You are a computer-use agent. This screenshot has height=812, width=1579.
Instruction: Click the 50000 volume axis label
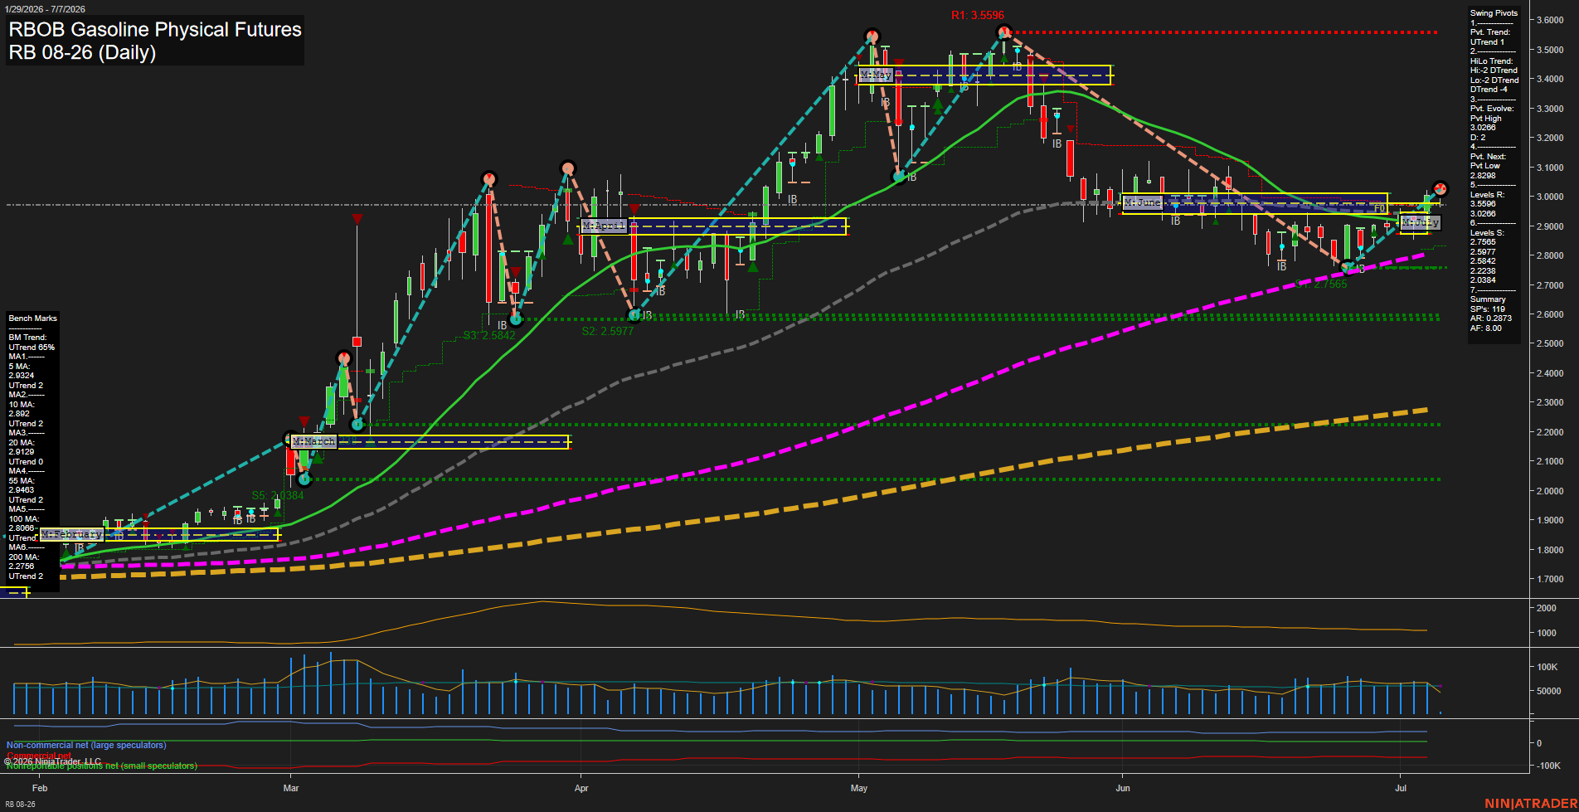pyautogui.click(x=1549, y=691)
